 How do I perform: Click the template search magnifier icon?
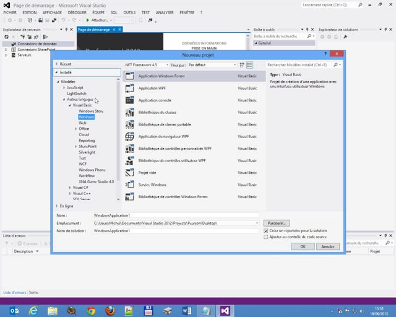coord(335,65)
